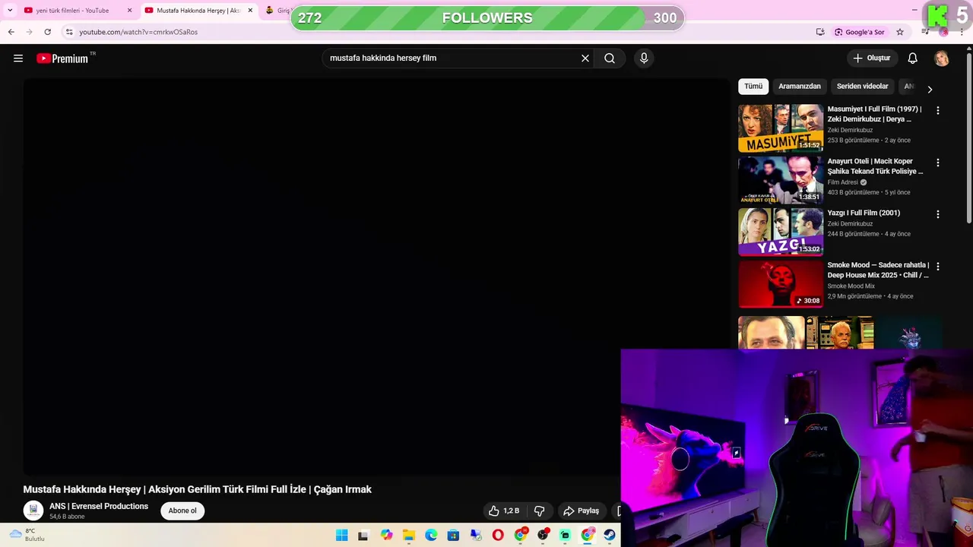The image size is (973, 547).
Task: Close the 'Mustafa Hakkında Herşey' tab
Action: pos(250,11)
